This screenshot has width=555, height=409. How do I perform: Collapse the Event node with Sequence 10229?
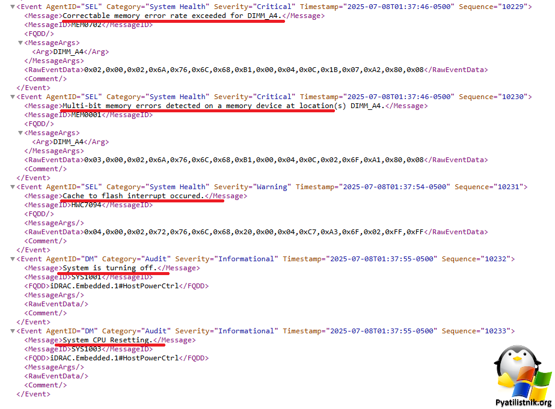point(13,7)
